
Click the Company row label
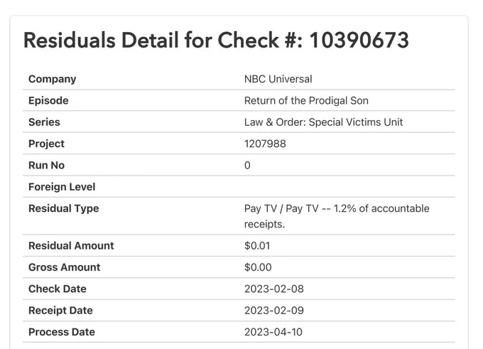[52, 79]
